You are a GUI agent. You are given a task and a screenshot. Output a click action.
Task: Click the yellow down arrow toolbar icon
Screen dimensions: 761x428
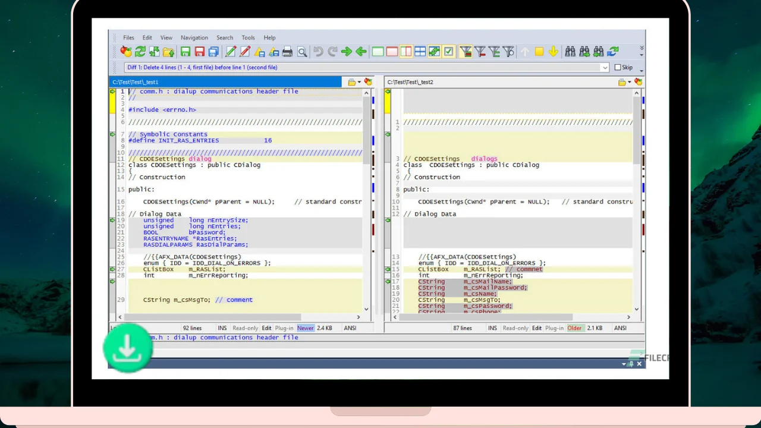[x=554, y=52]
